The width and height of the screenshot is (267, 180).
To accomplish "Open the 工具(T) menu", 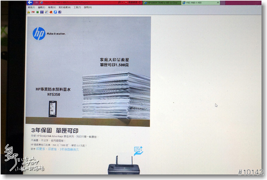I will (77, 7).
